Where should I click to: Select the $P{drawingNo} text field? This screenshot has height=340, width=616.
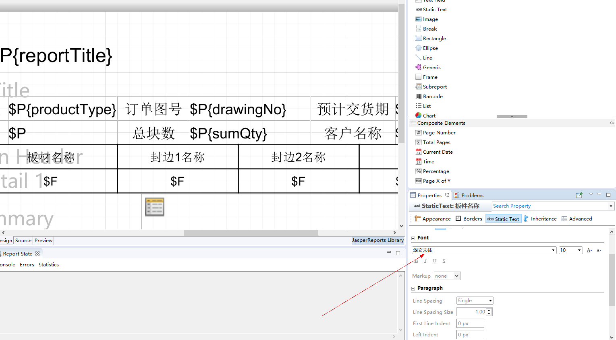tap(250, 109)
